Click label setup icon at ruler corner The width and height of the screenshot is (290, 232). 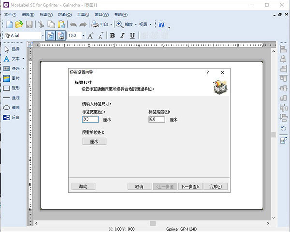click(30, 45)
